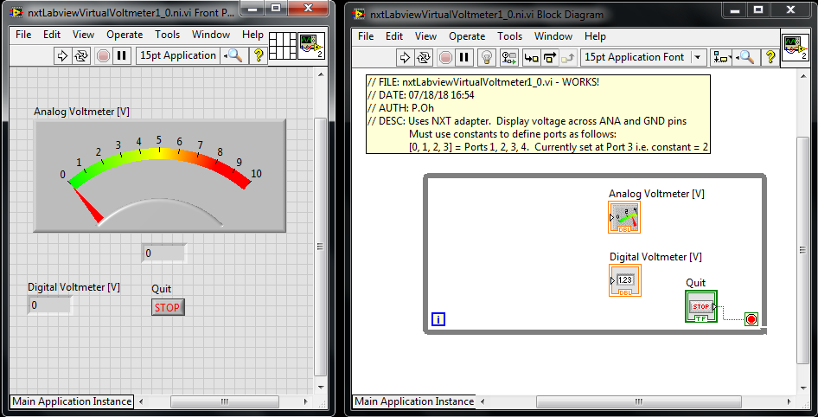Click digital readout field below the analog meter
This screenshot has height=417, width=818.
(163, 253)
